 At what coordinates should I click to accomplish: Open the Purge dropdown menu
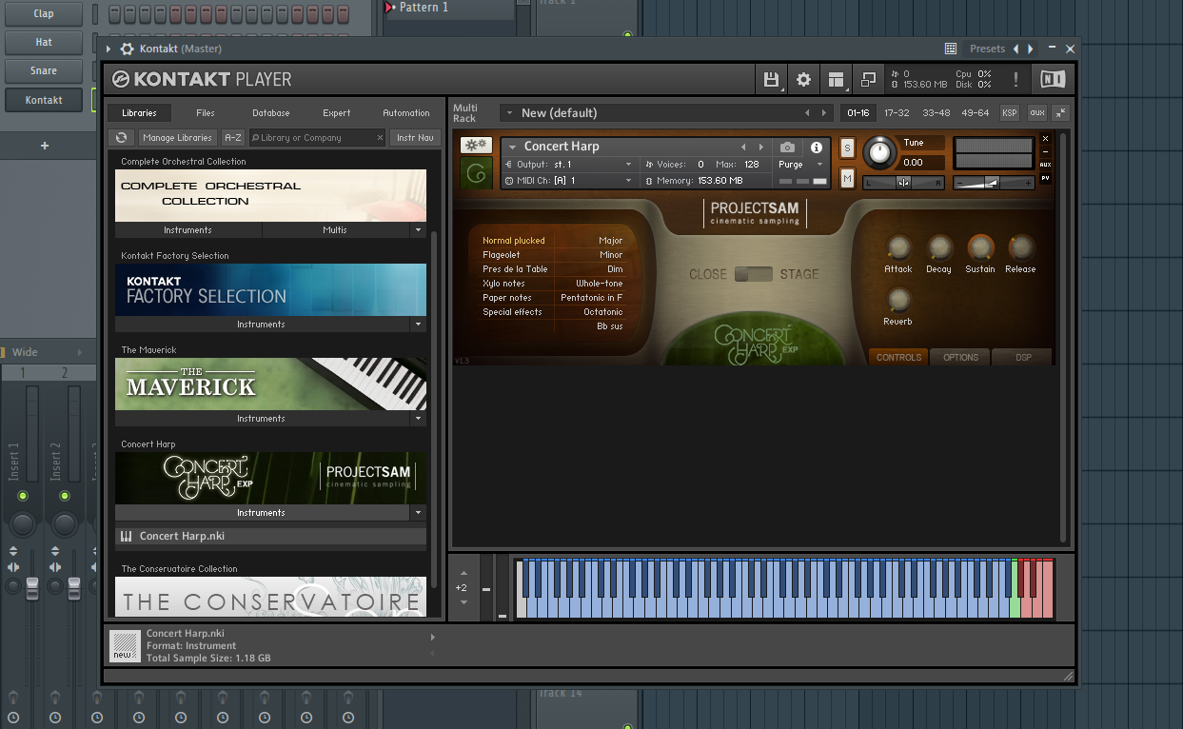coord(803,165)
